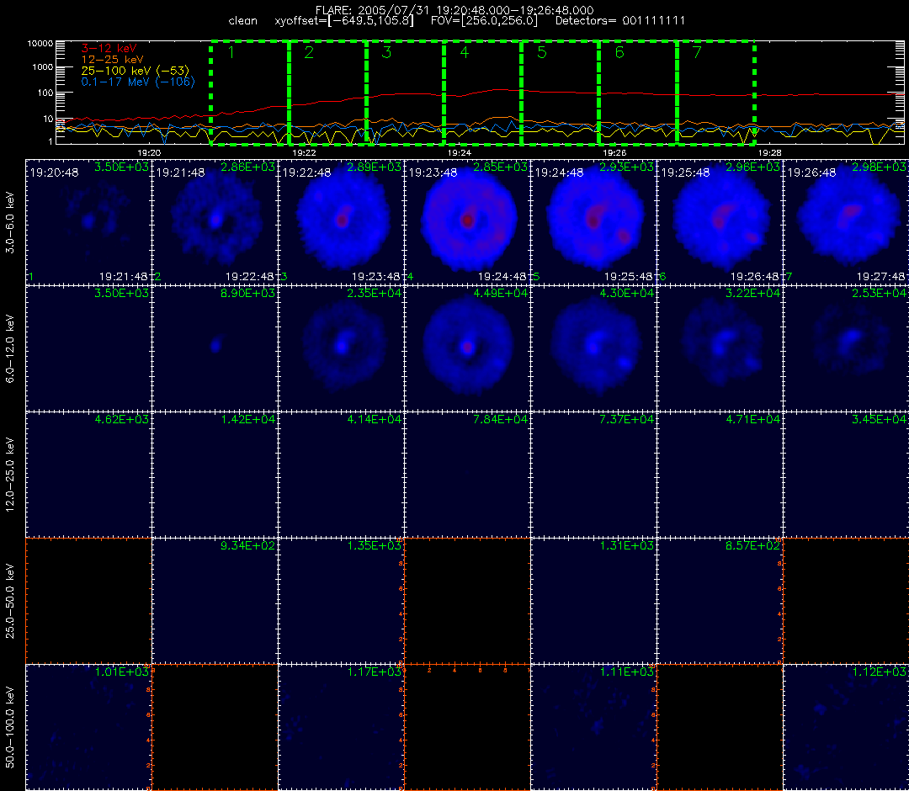
Task: Open the 6.0-12.0 keV image labeled 8.90E+03
Action: (215, 348)
